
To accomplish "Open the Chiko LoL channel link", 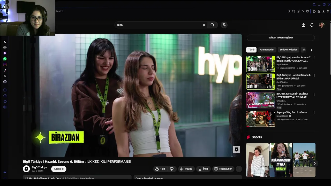I will click(x=281, y=101).
